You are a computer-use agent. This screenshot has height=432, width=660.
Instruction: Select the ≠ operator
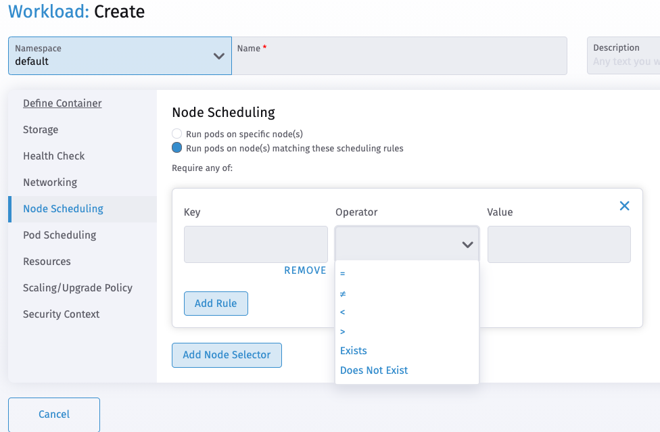click(x=343, y=293)
